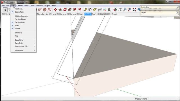Screen dimensions: 180x101
Task: Choose the Scale tool
Action: click(75, 10)
